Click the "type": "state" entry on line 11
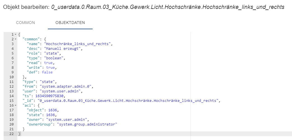 pos(39,82)
